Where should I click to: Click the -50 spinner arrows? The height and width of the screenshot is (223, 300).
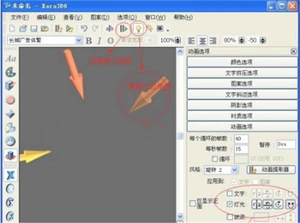(x=263, y=40)
